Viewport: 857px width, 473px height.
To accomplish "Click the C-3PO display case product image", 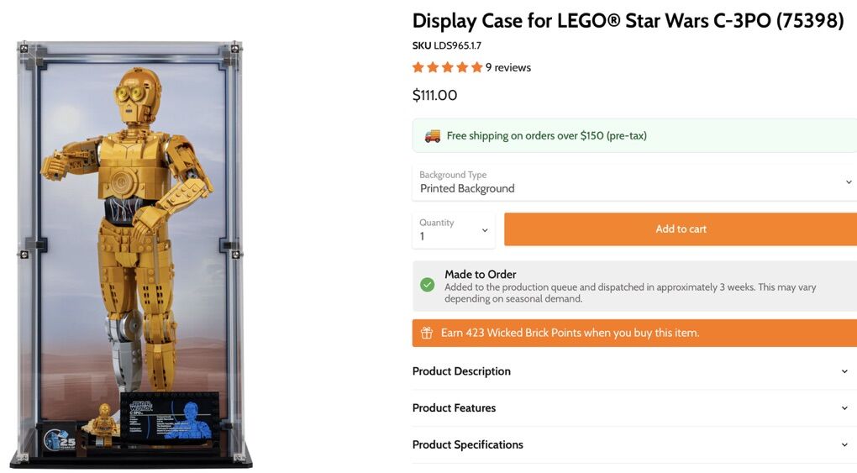I will (130, 252).
